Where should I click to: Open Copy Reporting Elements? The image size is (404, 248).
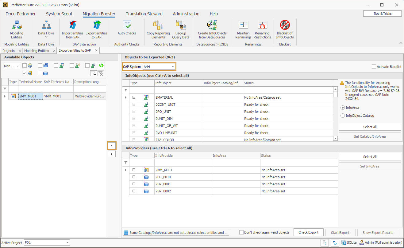click(x=158, y=29)
